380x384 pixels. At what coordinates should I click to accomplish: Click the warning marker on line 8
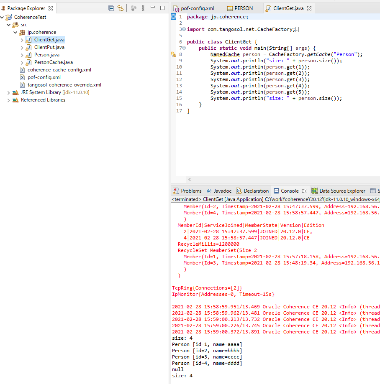[174, 54]
